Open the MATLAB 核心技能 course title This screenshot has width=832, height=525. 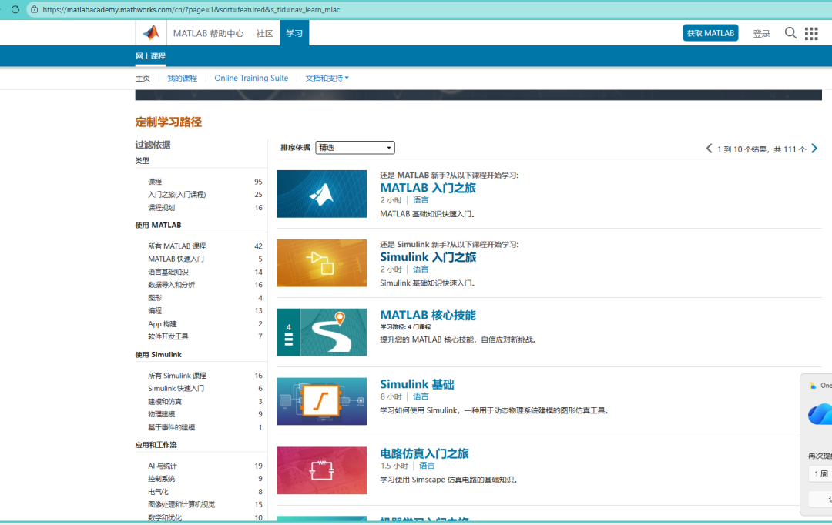tap(428, 315)
